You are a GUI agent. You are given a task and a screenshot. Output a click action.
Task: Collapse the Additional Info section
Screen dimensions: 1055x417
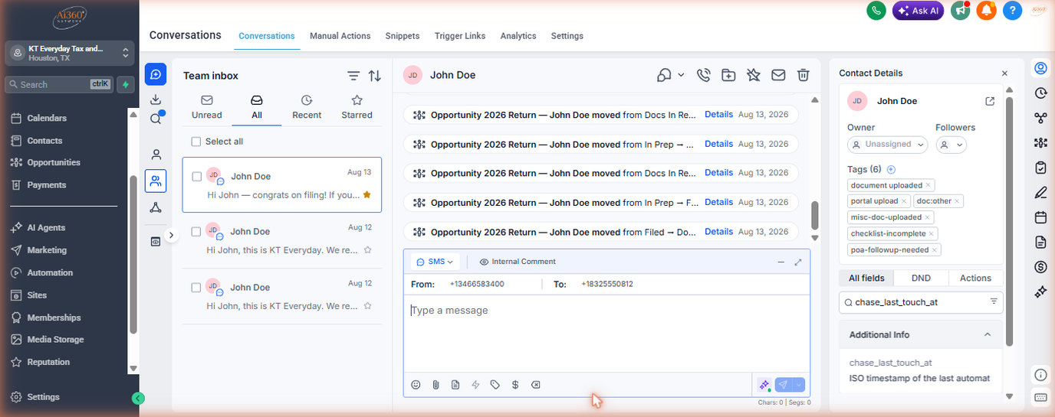[987, 335]
